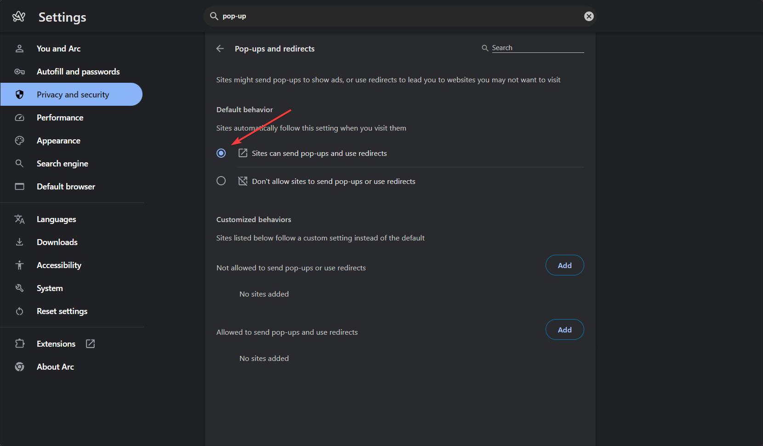Click the palette icon for Appearance

point(19,140)
